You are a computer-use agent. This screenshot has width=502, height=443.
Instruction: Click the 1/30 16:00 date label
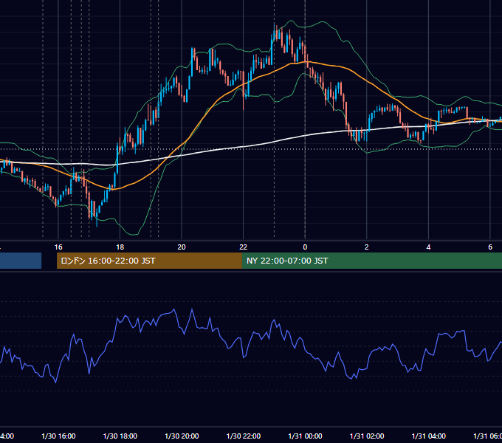coord(58,436)
